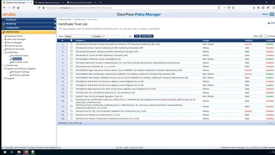The height and width of the screenshot is (155, 275).
Task: Open the green notepad app in taskbar
Action: click(33, 152)
